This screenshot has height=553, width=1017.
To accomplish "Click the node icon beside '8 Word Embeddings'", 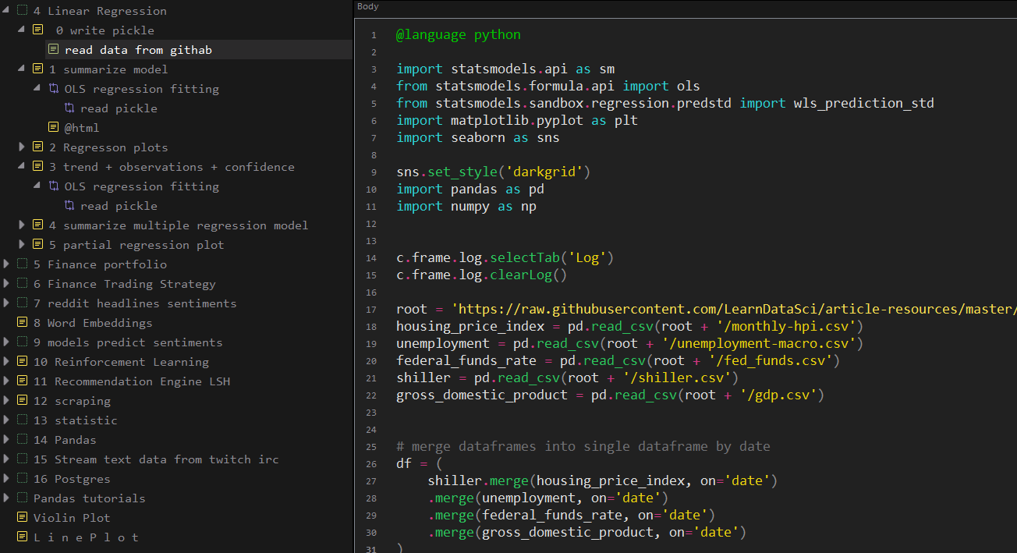I will [x=22, y=323].
